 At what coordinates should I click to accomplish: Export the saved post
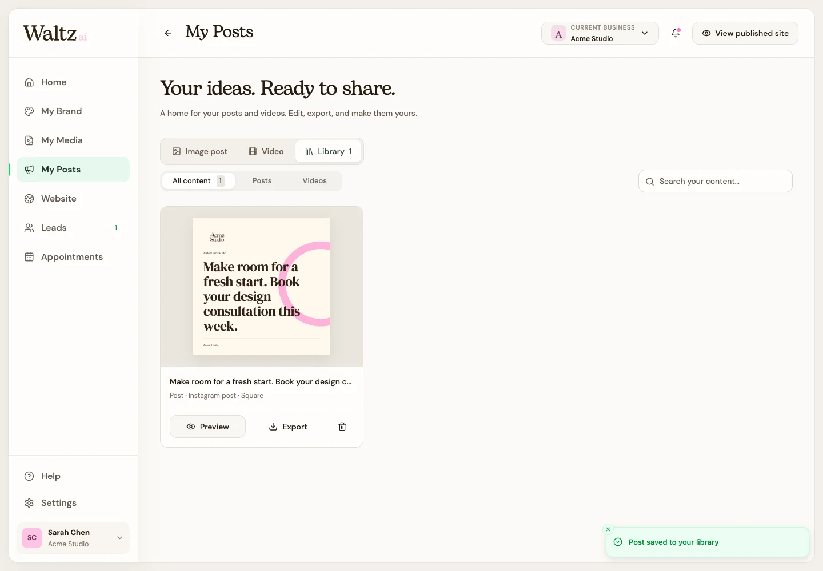click(x=288, y=427)
